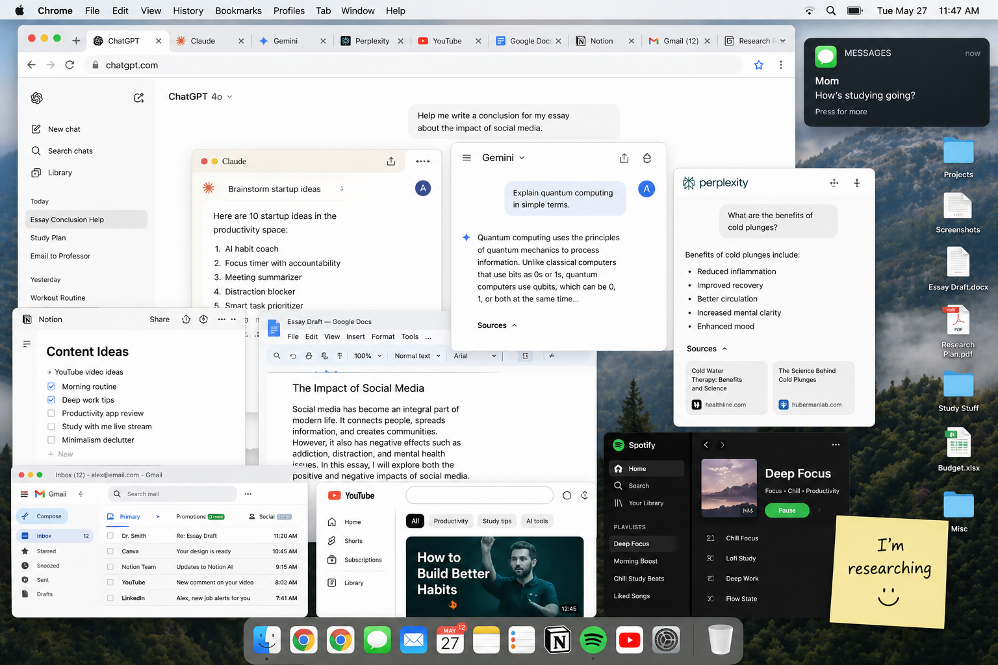Image resolution: width=998 pixels, height=665 pixels.
Task: Collapse Sources in Perplexity window
Action: pos(707,349)
